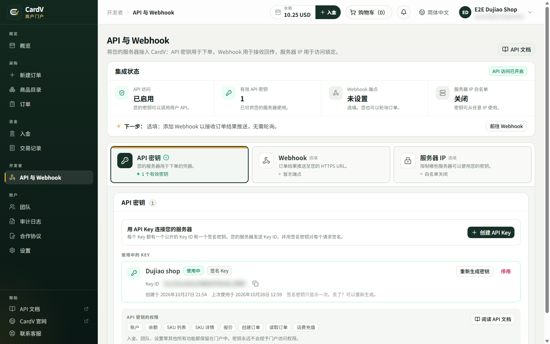The height and width of the screenshot is (344, 550).
Task: Open 设置 settings in sidebar
Action: 49,250
